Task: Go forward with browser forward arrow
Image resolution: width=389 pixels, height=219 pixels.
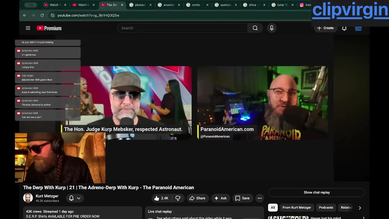Action: 33,15
